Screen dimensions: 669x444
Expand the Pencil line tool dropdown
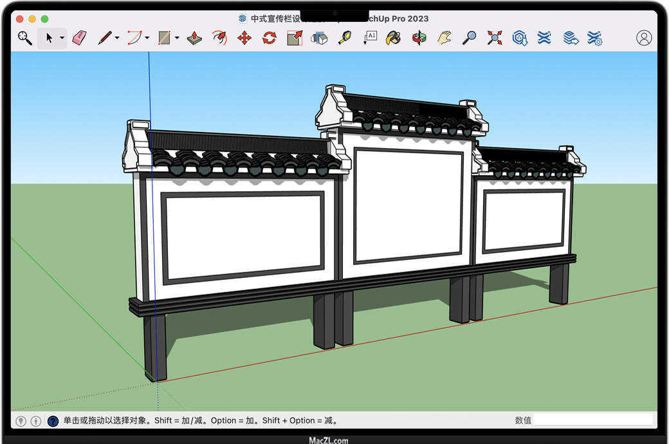116,39
